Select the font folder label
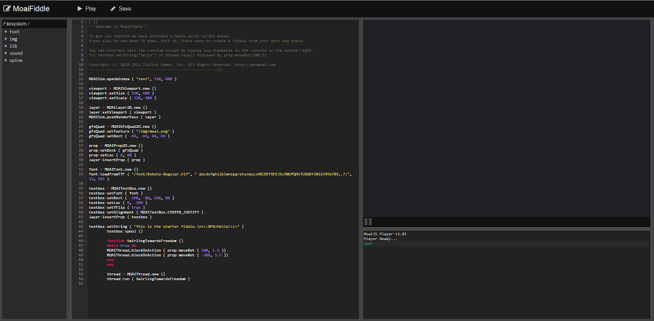The image size is (654, 321). [14, 32]
